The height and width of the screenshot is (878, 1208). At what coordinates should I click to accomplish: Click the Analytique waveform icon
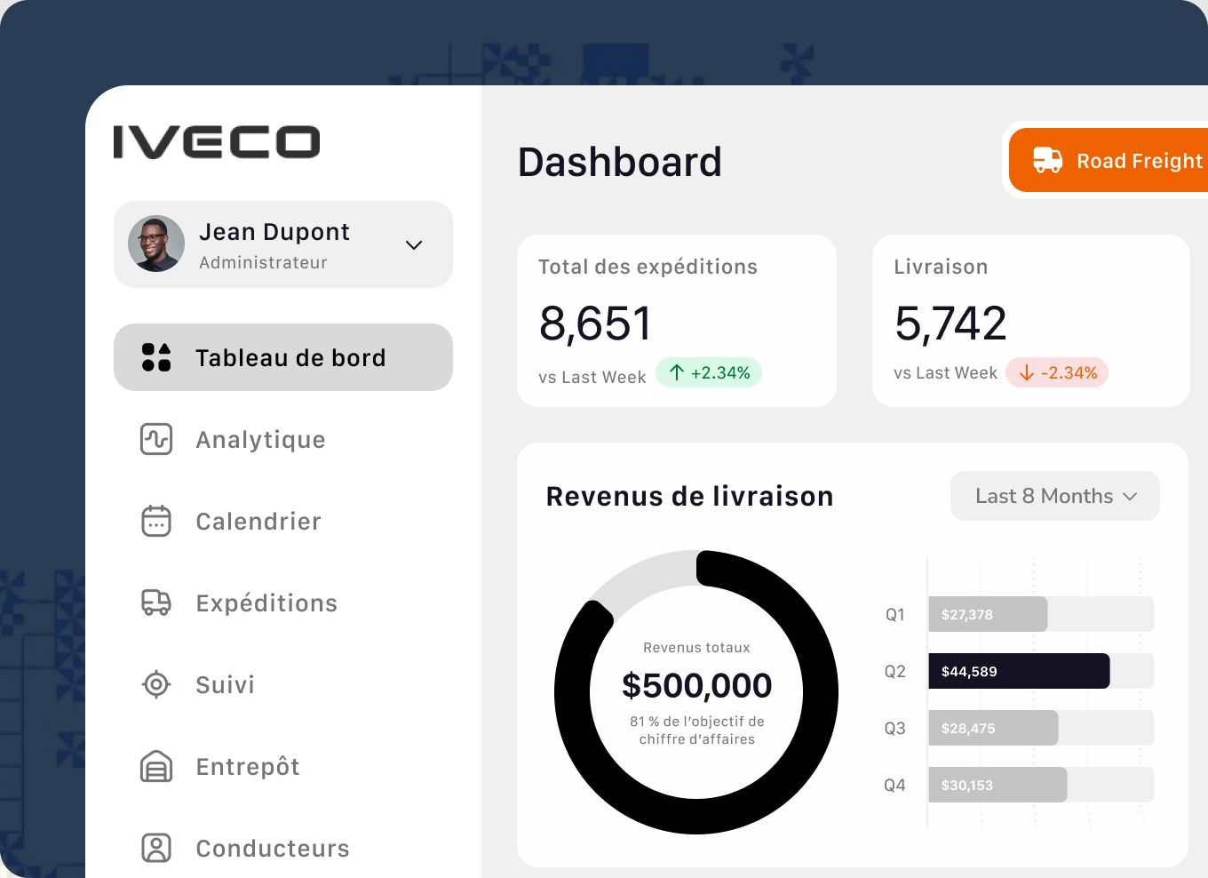click(x=156, y=439)
